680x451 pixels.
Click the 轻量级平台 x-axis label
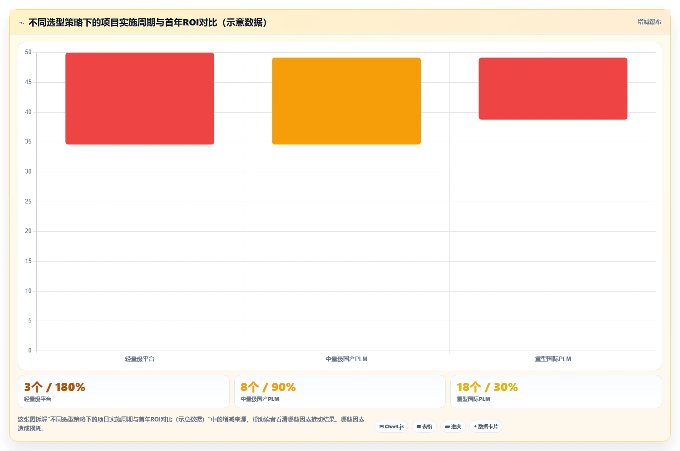140,359
